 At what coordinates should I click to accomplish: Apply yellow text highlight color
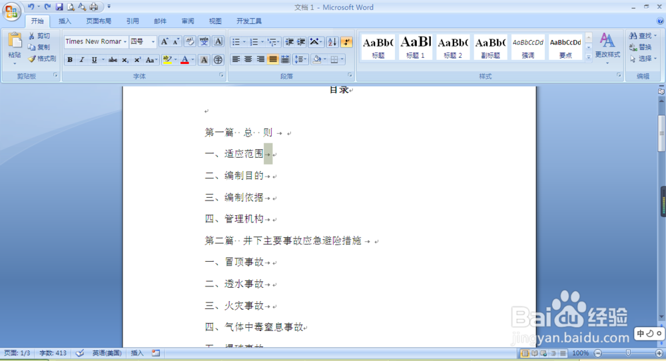tap(167, 60)
